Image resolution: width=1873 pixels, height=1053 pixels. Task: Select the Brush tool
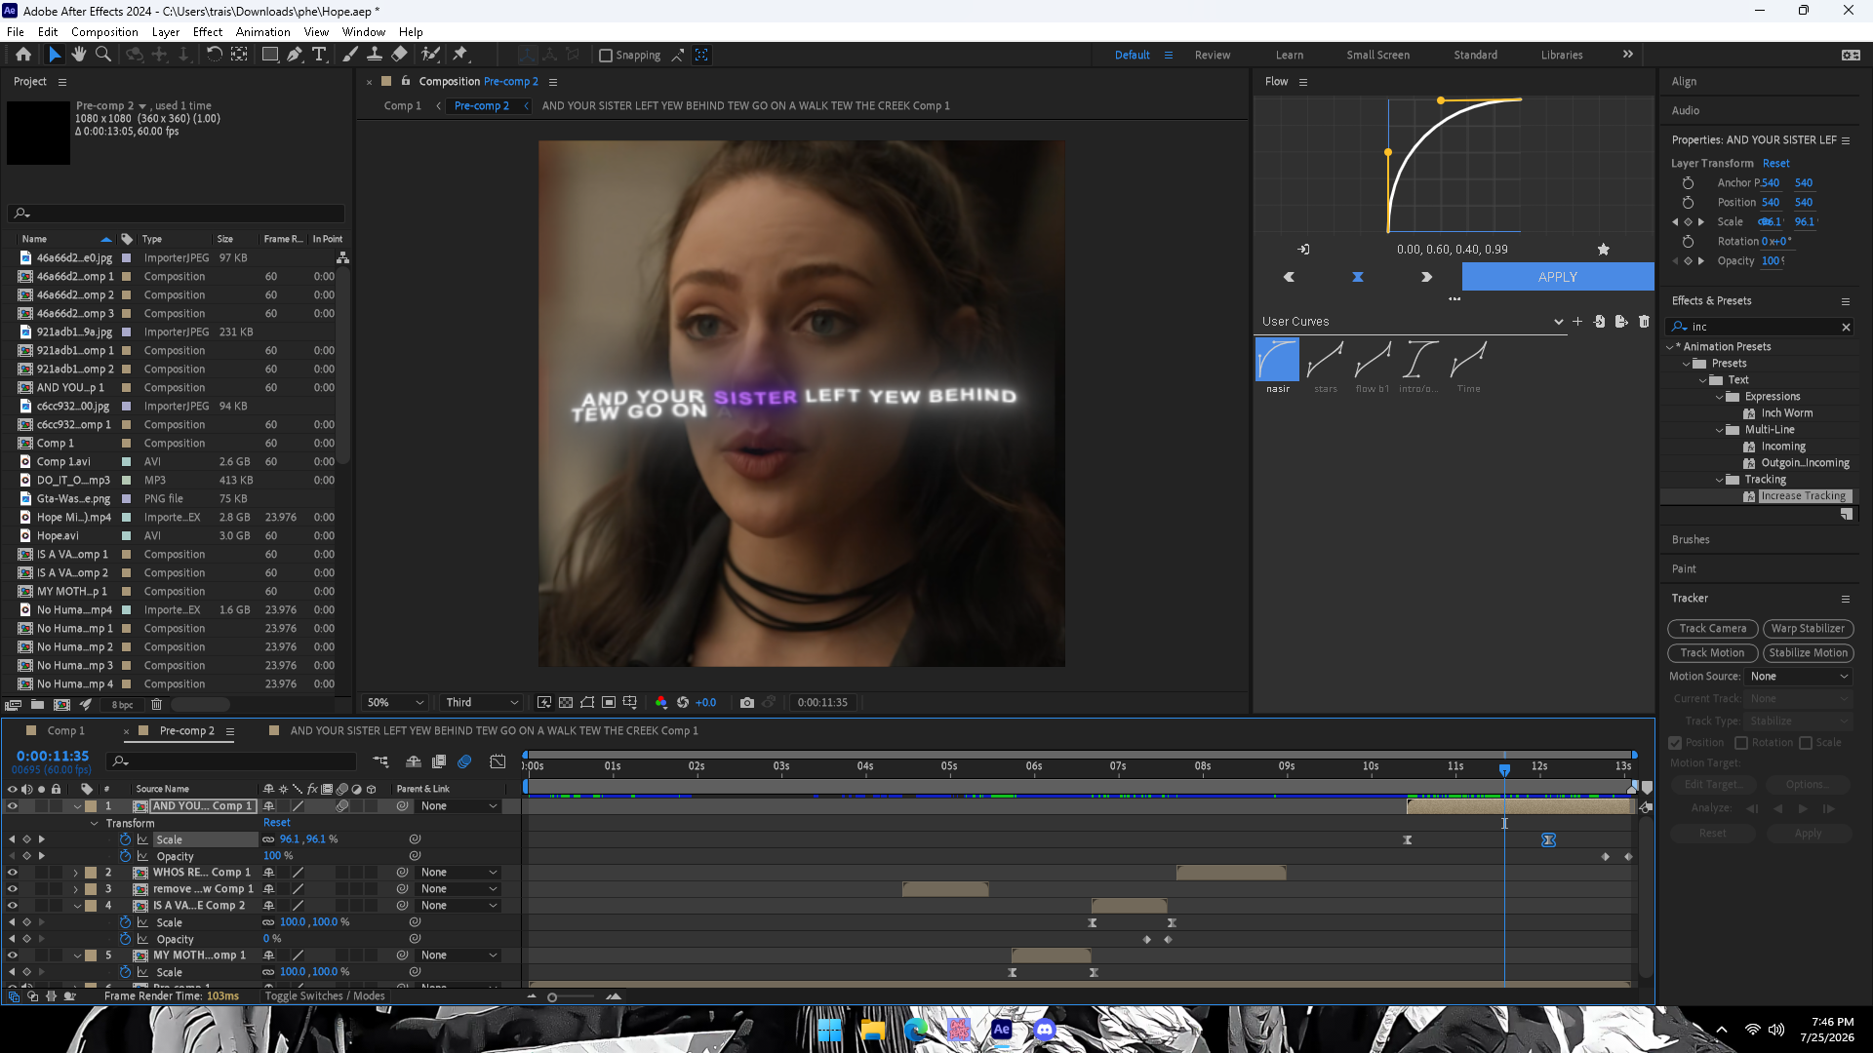click(x=350, y=55)
